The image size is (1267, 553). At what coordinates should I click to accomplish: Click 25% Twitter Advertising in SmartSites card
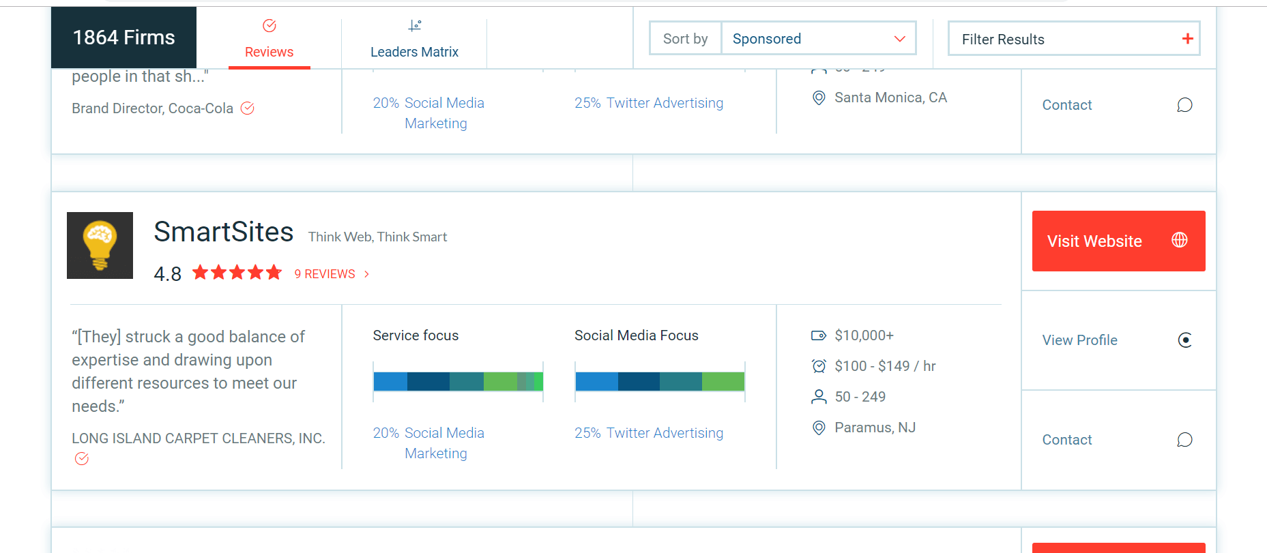point(649,433)
